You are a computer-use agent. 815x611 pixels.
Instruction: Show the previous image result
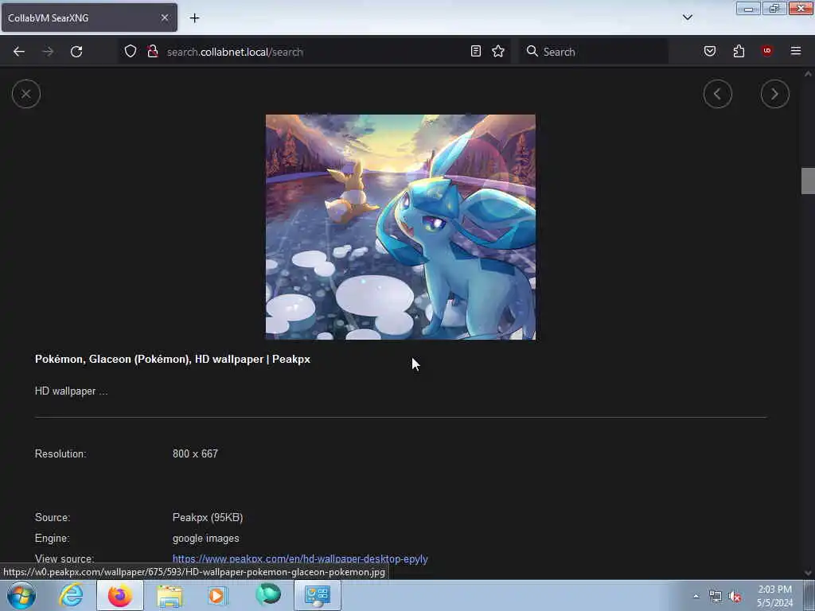[718, 94]
